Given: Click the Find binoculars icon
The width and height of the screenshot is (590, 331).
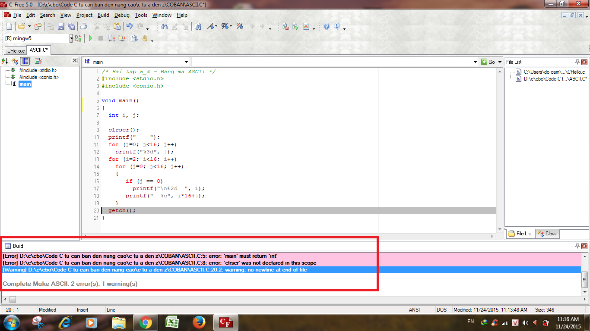Looking at the screenshot, I should click(164, 26).
